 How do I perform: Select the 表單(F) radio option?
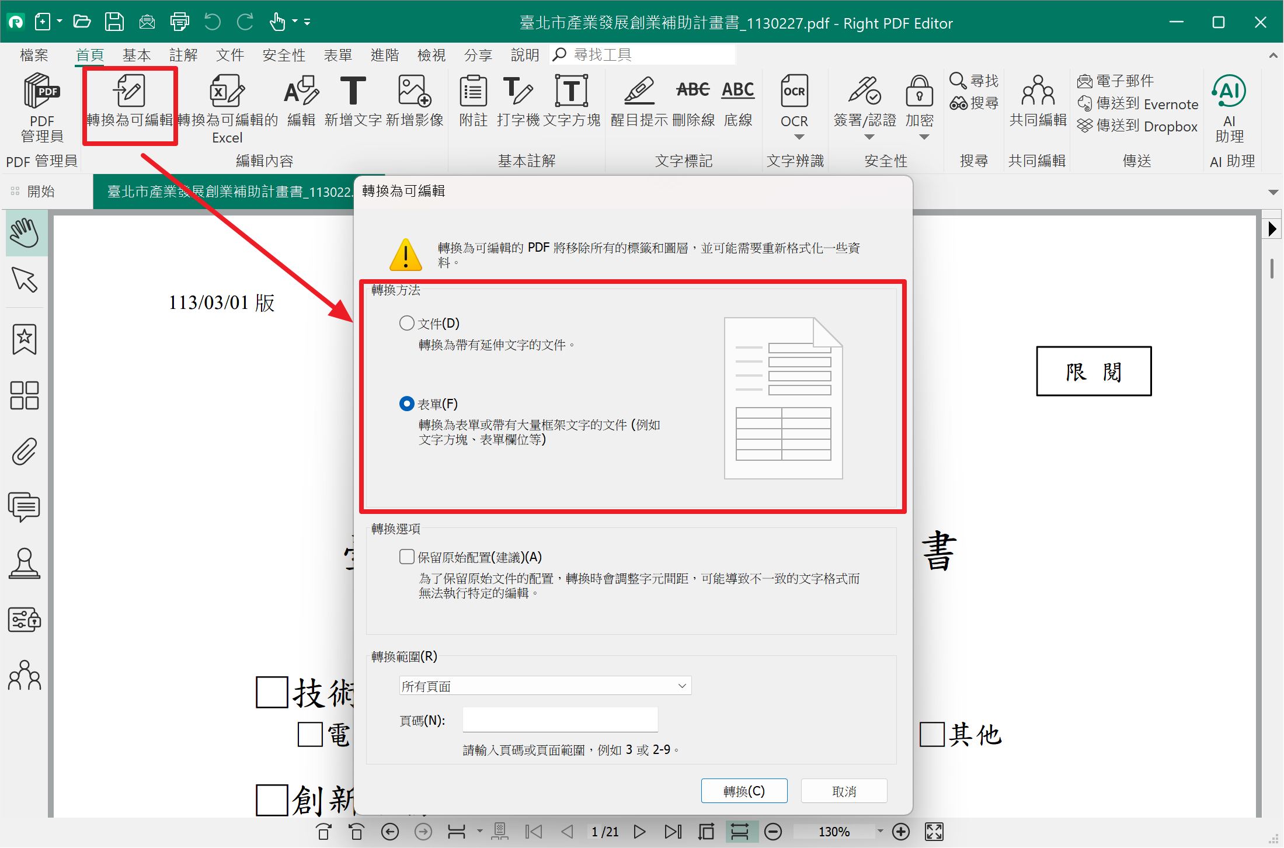407,404
